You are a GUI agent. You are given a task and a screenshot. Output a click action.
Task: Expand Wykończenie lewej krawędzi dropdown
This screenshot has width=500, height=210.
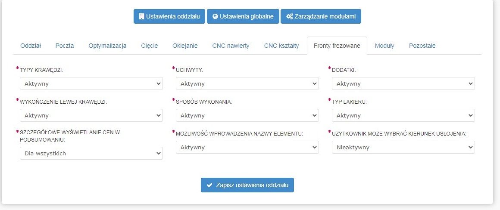(91, 115)
